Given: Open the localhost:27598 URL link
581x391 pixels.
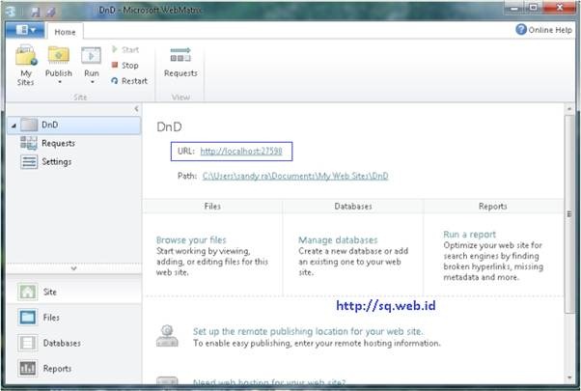Looking at the screenshot, I should coord(241,152).
